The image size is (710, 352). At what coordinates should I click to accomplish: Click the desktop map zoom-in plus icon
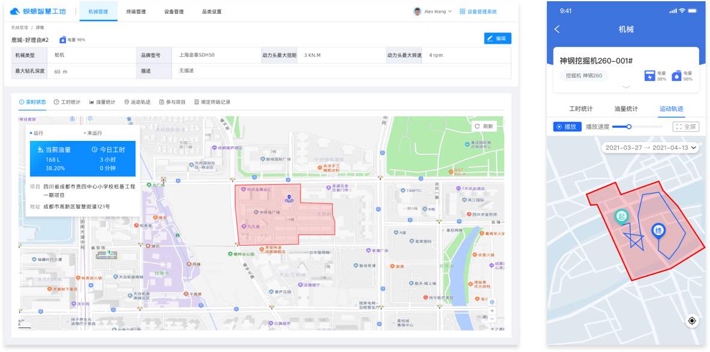(x=492, y=311)
